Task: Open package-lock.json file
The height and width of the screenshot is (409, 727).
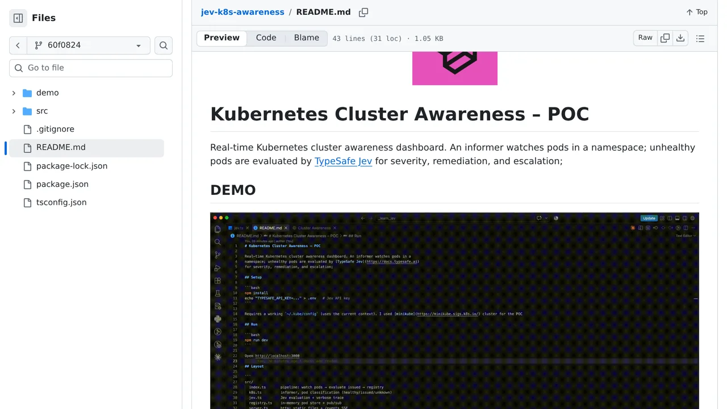Action: [72, 166]
